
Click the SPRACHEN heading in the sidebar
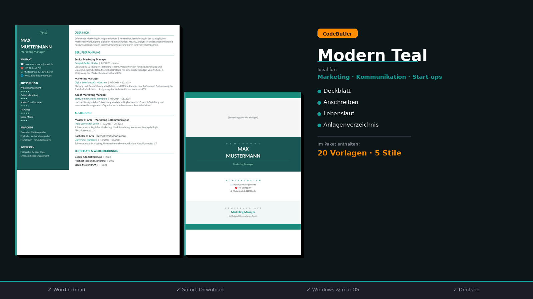tap(27, 128)
